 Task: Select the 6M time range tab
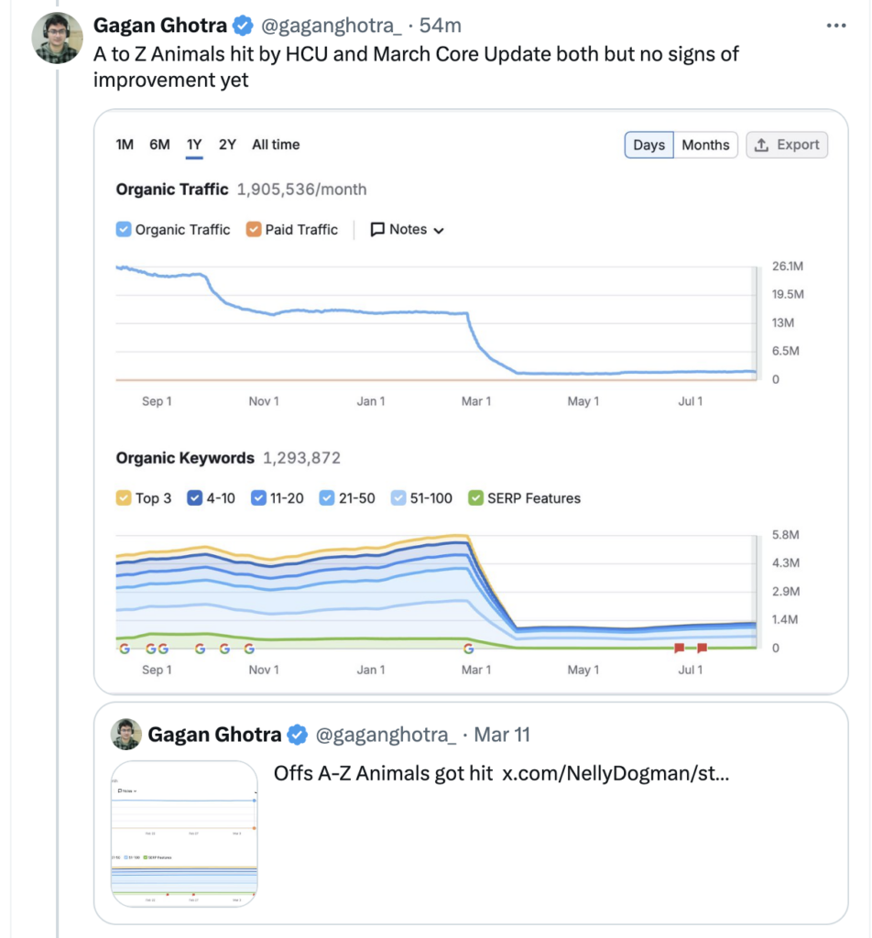click(x=159, y=145)
